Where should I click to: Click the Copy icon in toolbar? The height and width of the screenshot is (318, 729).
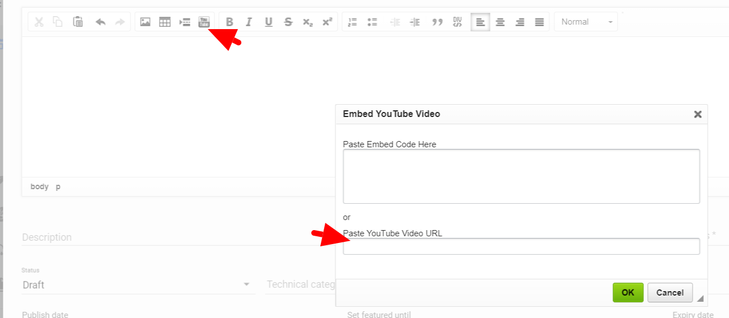[x=58, y=22]
